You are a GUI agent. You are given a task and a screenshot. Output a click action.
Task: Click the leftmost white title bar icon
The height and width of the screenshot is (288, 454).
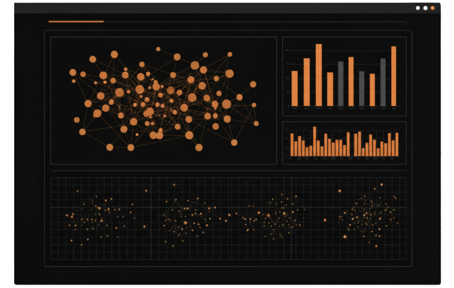click(418, 8)
